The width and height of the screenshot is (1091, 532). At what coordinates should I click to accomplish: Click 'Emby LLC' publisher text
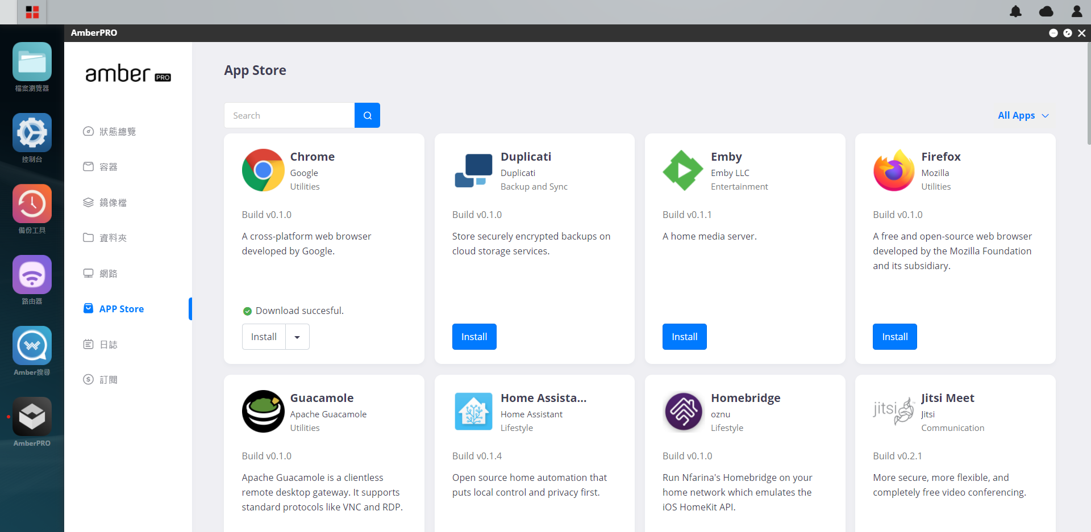730,173
